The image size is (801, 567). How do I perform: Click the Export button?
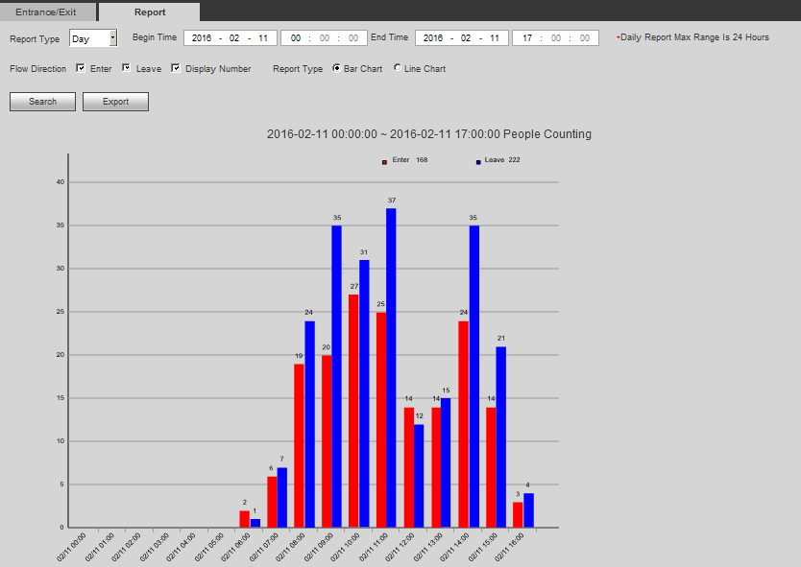pos(115,102)
